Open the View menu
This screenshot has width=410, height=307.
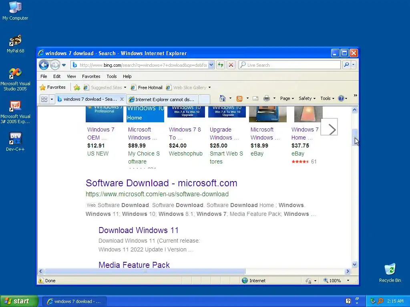(71, 76)
